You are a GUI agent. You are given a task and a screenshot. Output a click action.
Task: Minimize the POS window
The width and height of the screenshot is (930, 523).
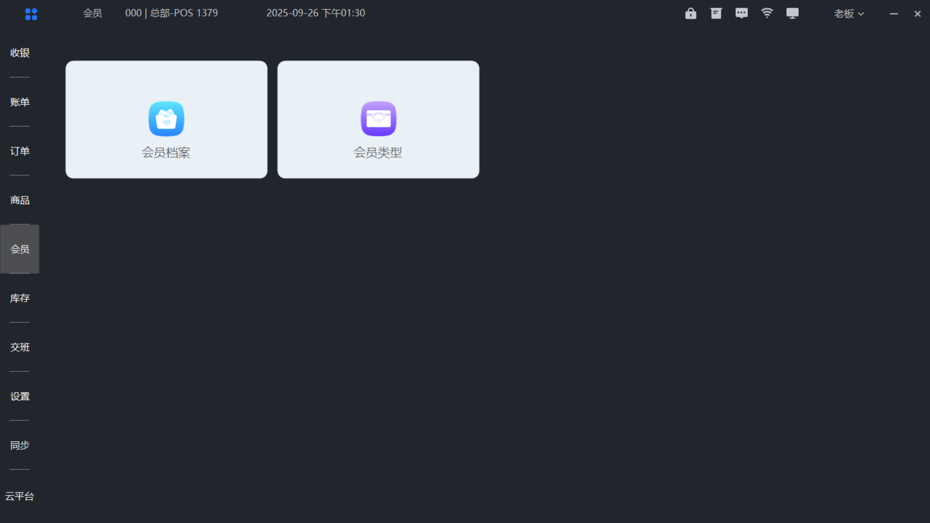894,14
